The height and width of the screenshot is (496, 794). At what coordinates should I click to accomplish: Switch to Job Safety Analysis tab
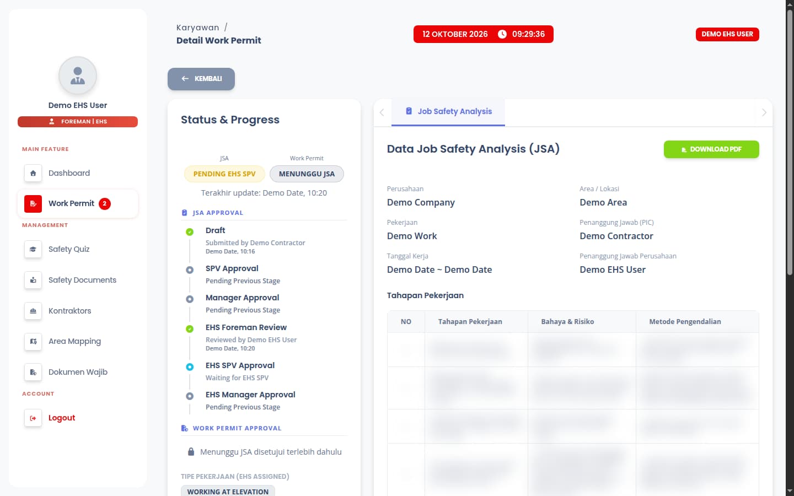click(x=448, y=112)
